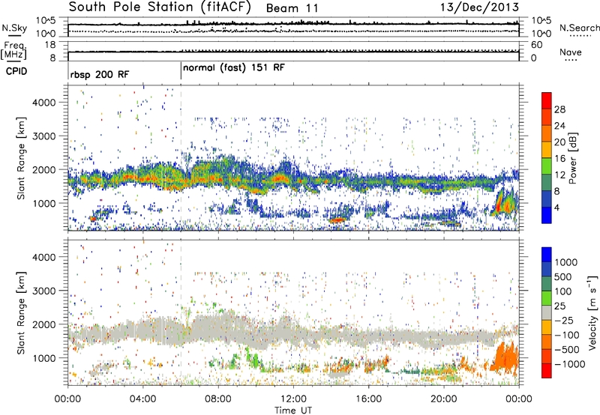Click the velocity colorbar tick '-25'
Viewport: 600px width, 415px height.
[x=565, y=320]
